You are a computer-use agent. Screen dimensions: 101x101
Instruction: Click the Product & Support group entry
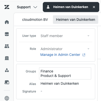(x=56, y=76)
